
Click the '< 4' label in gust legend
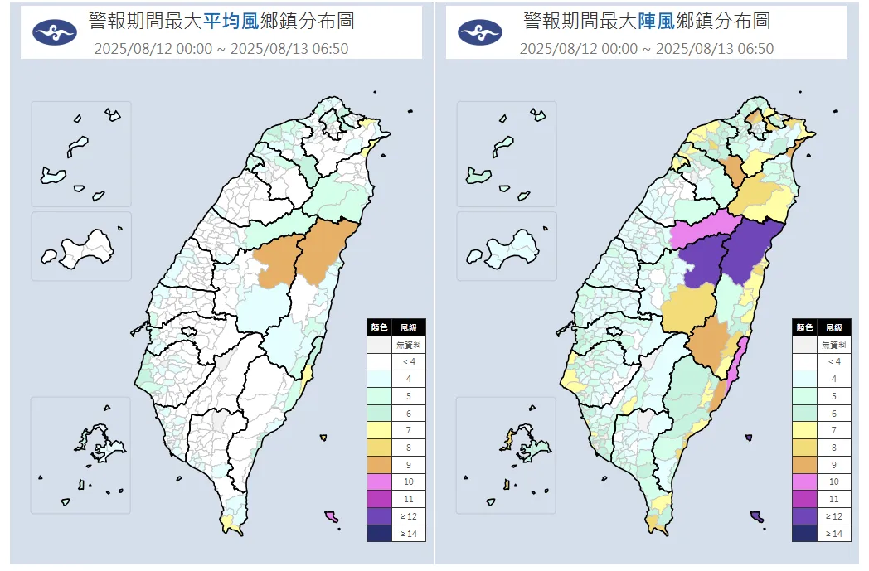coord(834,361)
